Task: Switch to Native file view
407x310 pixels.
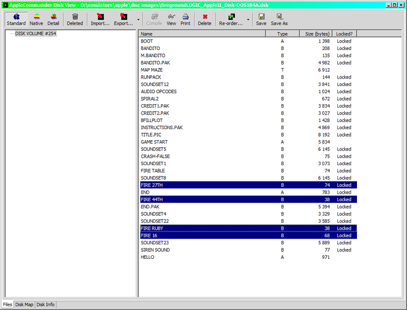Action: (x=36, y=19)
